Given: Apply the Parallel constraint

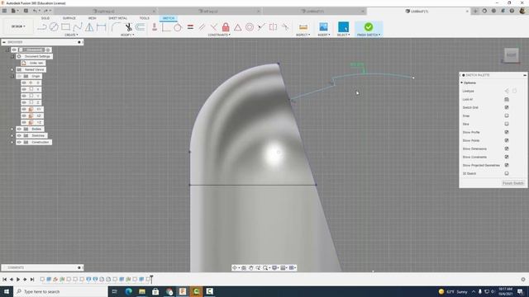Looking at the screenshot, I should click(x=202, y=27).
